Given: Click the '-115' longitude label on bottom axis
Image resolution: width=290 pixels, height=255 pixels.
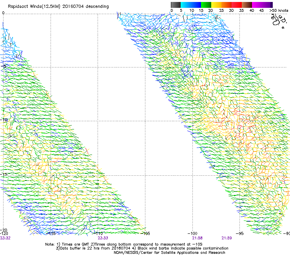Looking at the screenshot, I should pos(51,233).
